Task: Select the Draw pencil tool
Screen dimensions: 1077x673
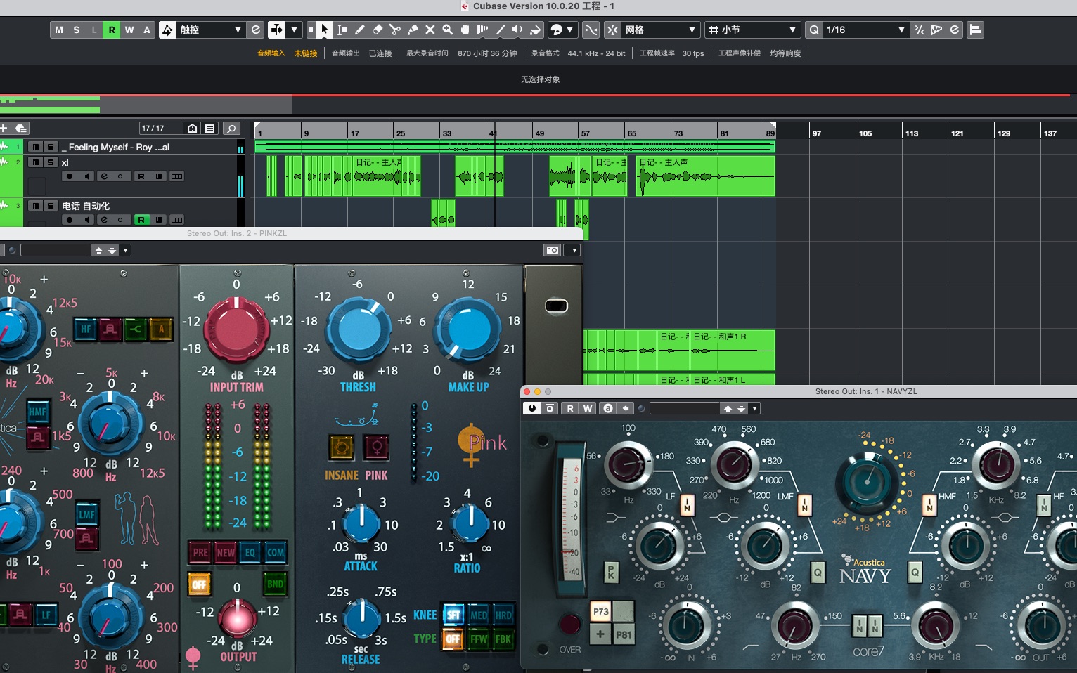Action: point(360,30)
